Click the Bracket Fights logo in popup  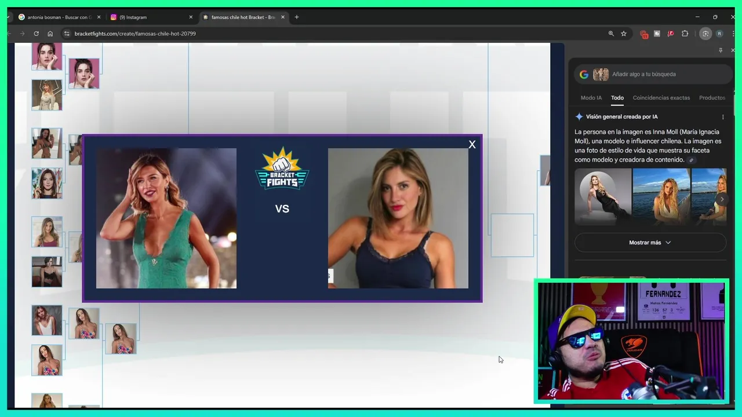pyautogui.click(x=282, y=168)
